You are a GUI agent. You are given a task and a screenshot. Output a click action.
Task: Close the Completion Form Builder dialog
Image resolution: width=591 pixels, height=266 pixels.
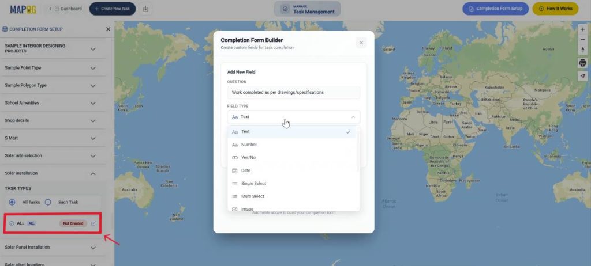pos(361,43)
